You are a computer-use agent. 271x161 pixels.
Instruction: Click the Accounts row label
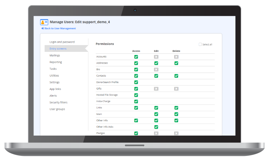(x=101, y=57)
